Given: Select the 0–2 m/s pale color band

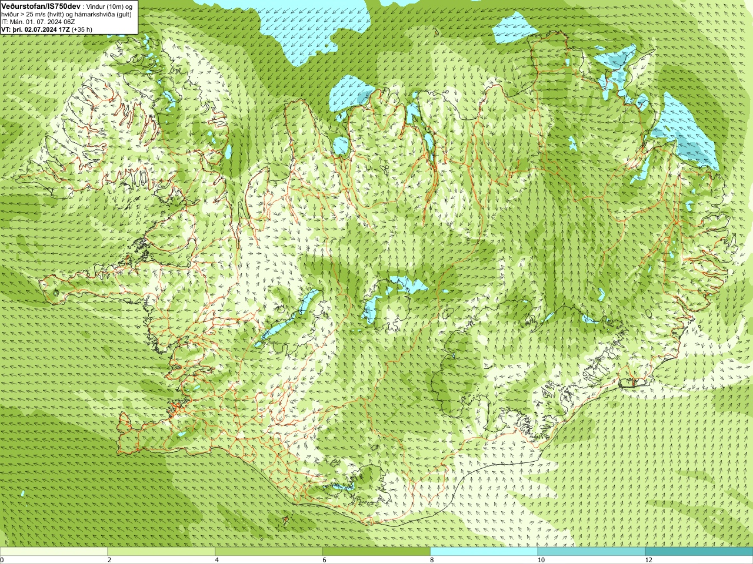Looking at the screenshot, I should pyautogui.click(x=54, y=552).
